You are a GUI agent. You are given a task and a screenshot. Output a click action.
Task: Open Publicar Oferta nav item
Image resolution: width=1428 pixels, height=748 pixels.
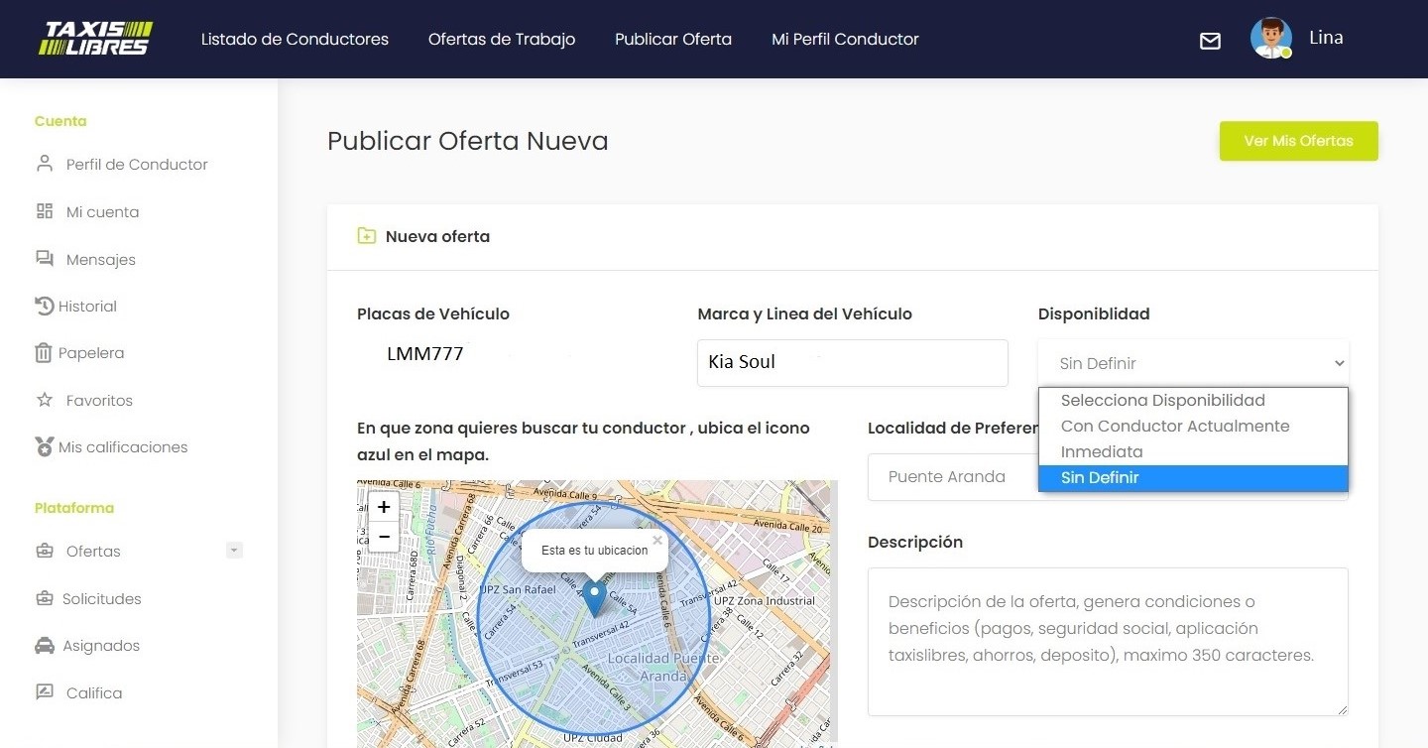point(673,40)
